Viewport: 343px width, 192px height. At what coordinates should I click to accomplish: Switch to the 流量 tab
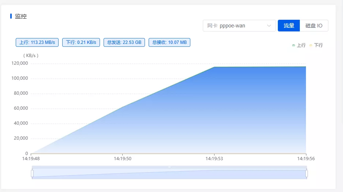(x=289, y=26)
